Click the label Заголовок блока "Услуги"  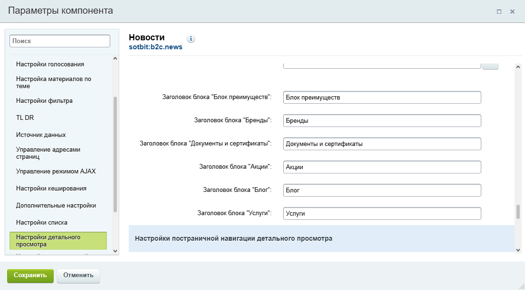[234, 213]
